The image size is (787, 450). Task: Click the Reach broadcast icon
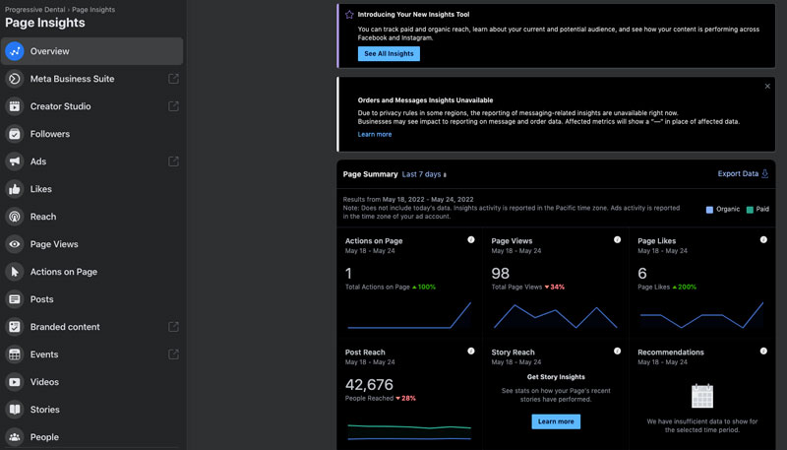pos(15,217)
